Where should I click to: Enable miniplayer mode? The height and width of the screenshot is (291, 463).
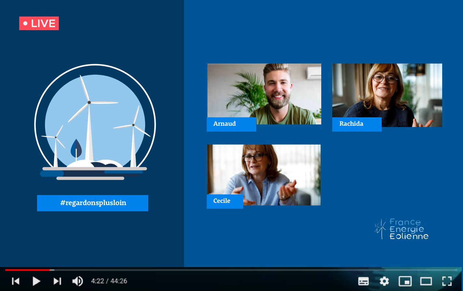tap(405, 281)
